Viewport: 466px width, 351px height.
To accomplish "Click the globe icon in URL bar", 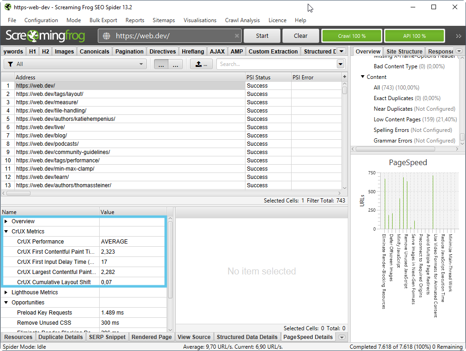I will pos(107,36).
